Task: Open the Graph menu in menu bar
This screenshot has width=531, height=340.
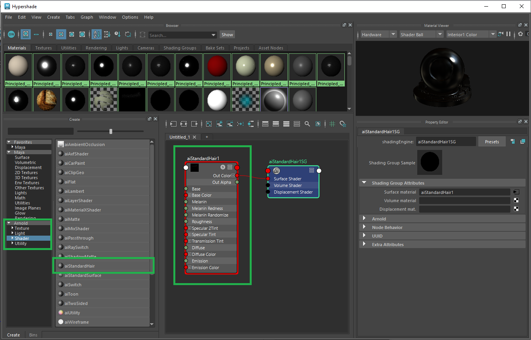Action: [x=86, y=17]
